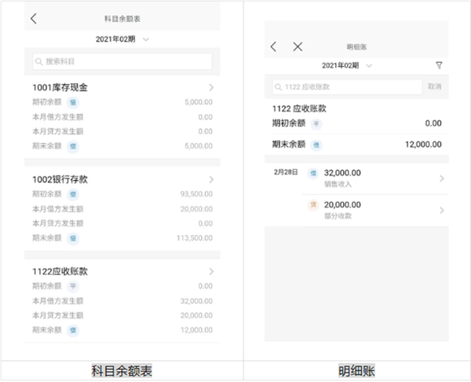The width and height of the screenshot is (471, 382).
Task: Open the 销售收入 entry chevron
Action: [x=441, y=178]
